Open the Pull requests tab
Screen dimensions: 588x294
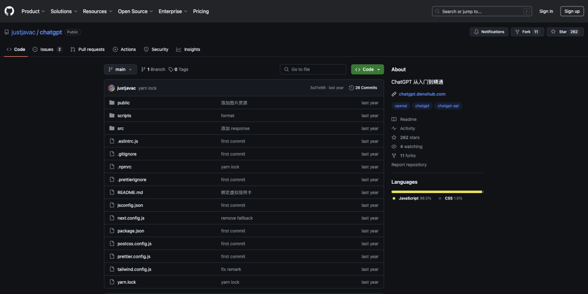(87, 49)
